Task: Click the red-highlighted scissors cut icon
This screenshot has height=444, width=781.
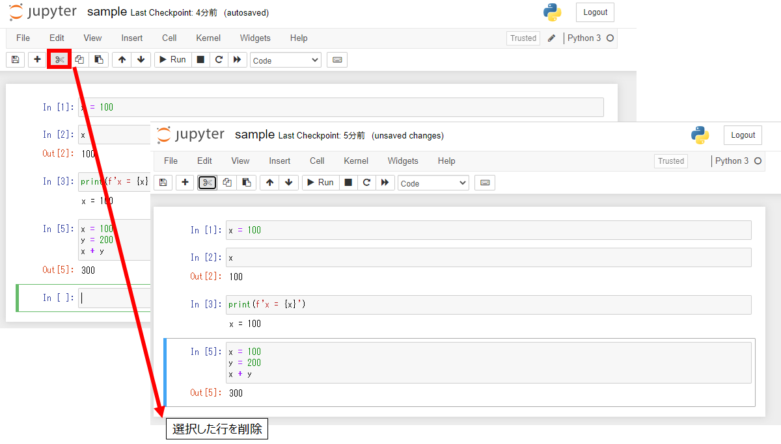Action: [59, 60]
